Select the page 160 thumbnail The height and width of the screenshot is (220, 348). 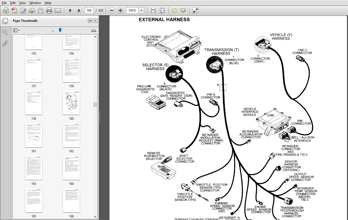pos(71,103)
